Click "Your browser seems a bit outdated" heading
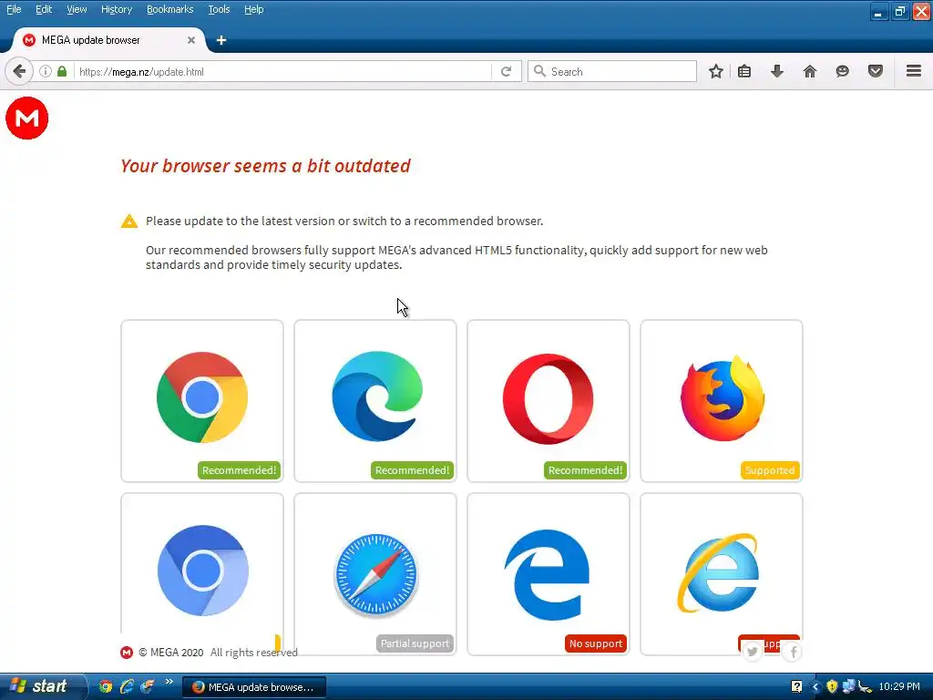The height and width of the screenshot is (700, 933). (x=265, y=166)
